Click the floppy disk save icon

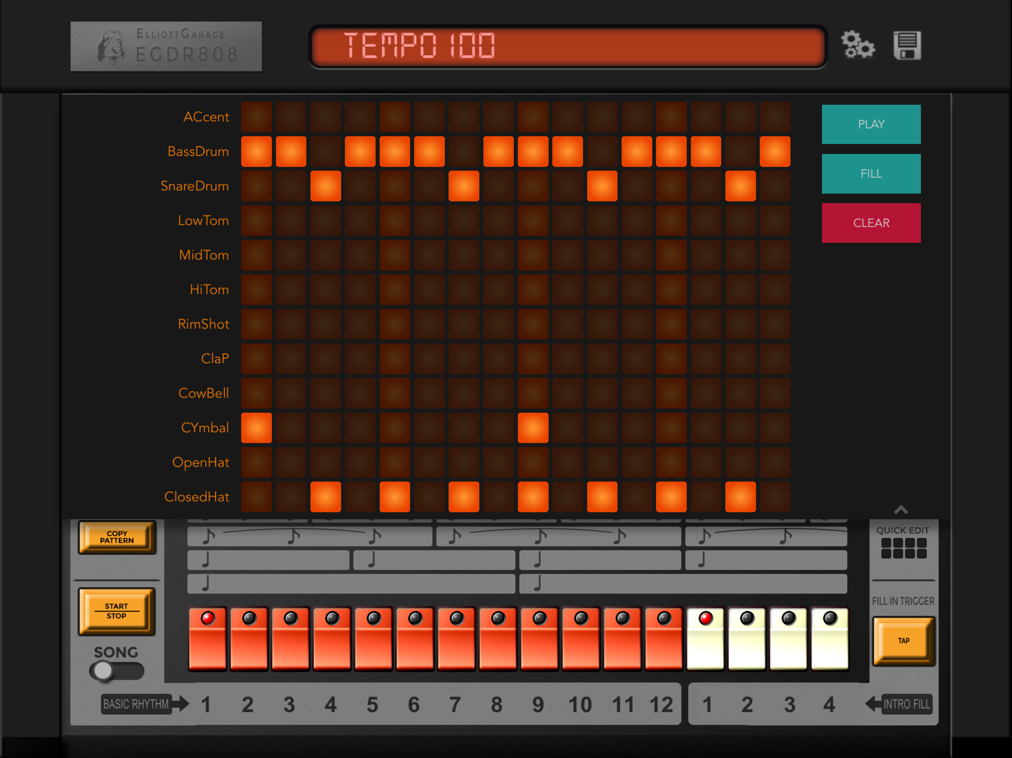click(x=907, y=45)
